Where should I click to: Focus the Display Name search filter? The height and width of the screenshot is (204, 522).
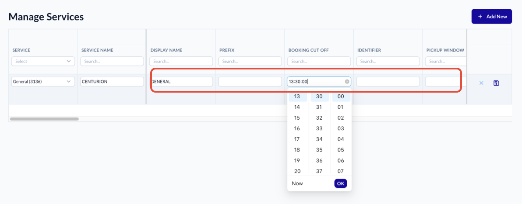(x=181, y=61)
